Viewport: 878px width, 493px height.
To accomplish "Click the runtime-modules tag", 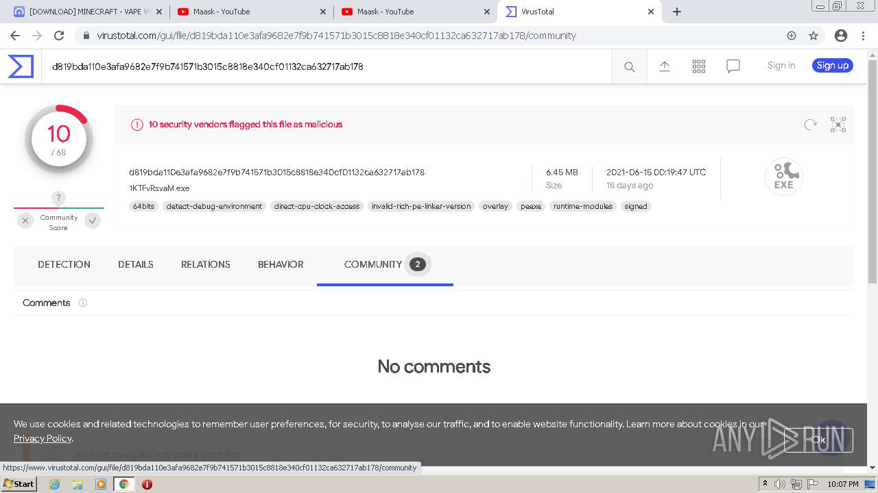I will click(583, 206).
